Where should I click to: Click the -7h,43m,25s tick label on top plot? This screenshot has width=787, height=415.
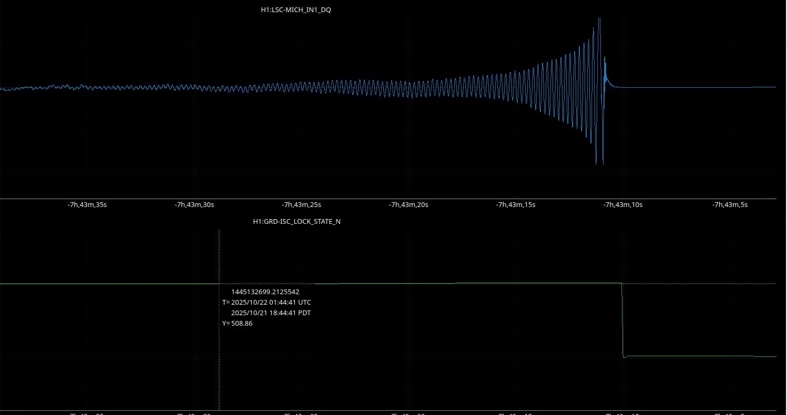tap(301, 205)
